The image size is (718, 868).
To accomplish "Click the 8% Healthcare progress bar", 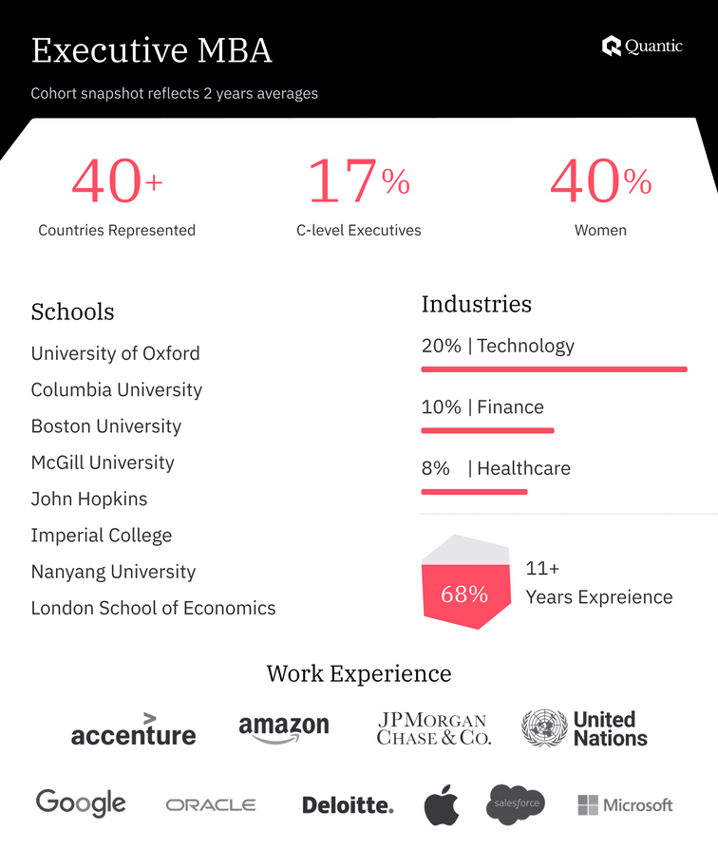I will [x=474, y=491].
